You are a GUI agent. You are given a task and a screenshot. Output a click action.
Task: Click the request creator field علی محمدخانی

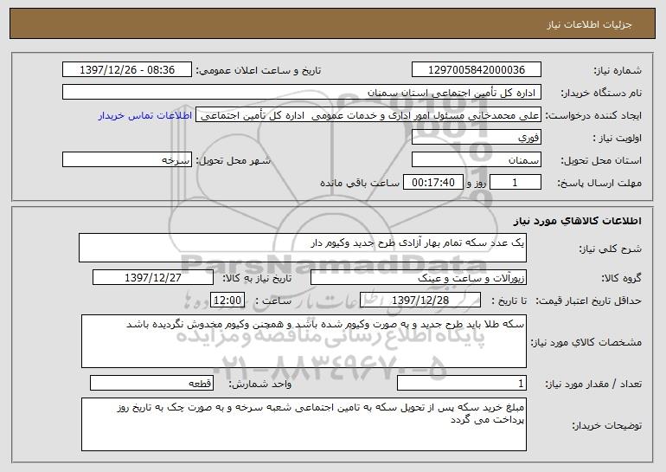368,115
